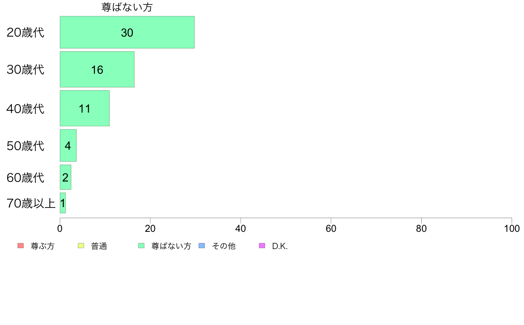Click the magenta D.K. legend swatch
The height and width of the screenshot is (325, 524).
[x=262, y=246]
